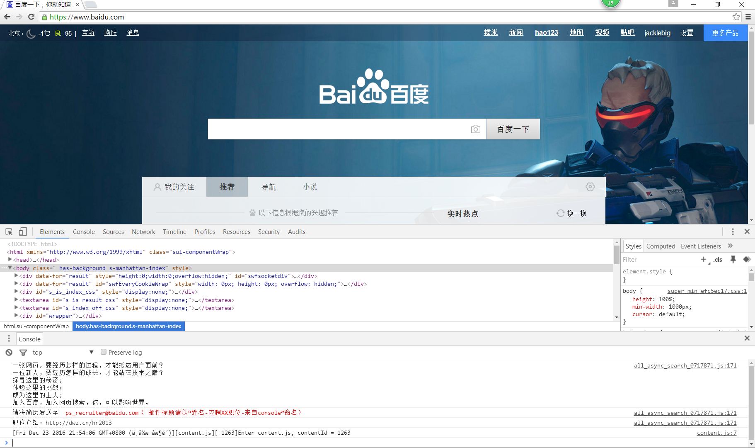755x448 pixels.
Task: Click the user profile icon in title bar
Action: coord(673,4)
